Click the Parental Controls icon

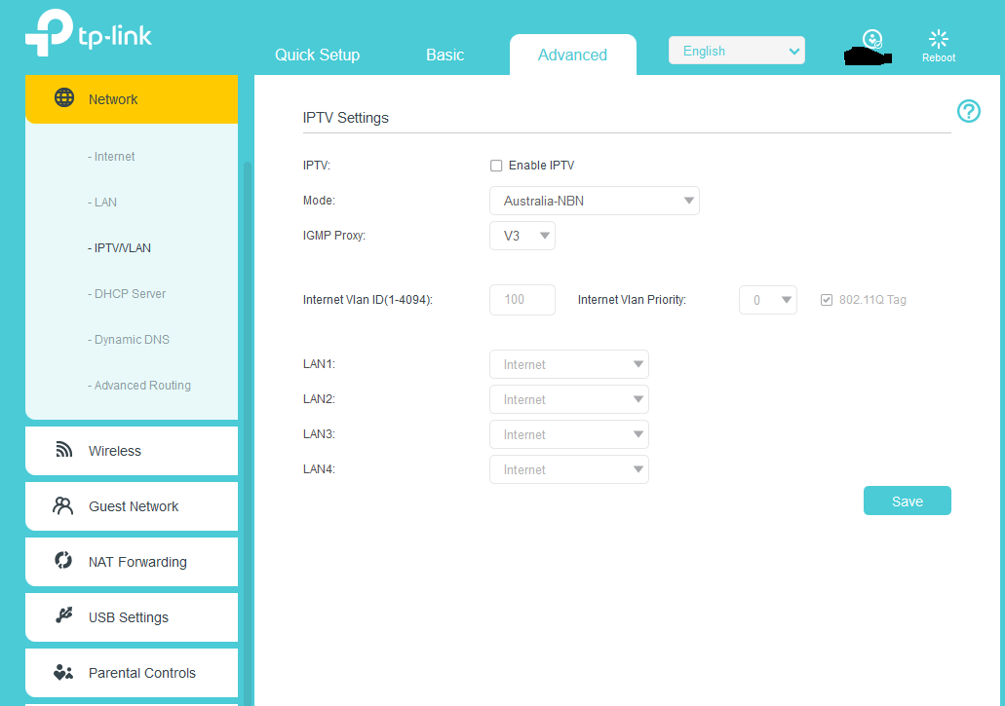point(63,672)
